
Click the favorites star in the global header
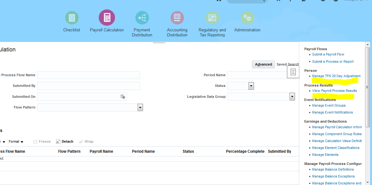[278, 1]
